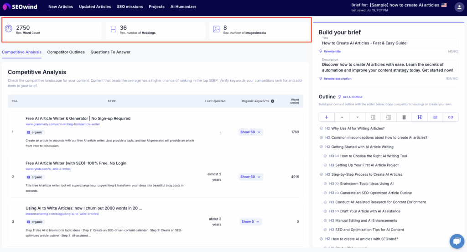Click the trash icon in outline toolbar
467x252 pixels.
pos(404,117)
